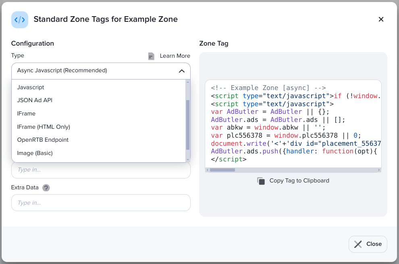Click the AdButler.ads.push code line
The height and width of the screenshot is (264, 399).
tap(294, 151)
